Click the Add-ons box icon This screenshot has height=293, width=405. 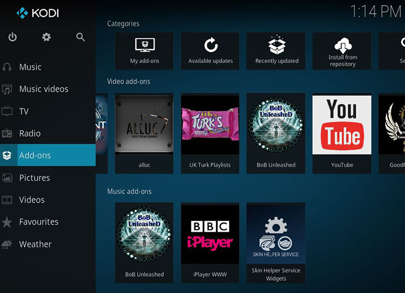click(x=7, y=155)
